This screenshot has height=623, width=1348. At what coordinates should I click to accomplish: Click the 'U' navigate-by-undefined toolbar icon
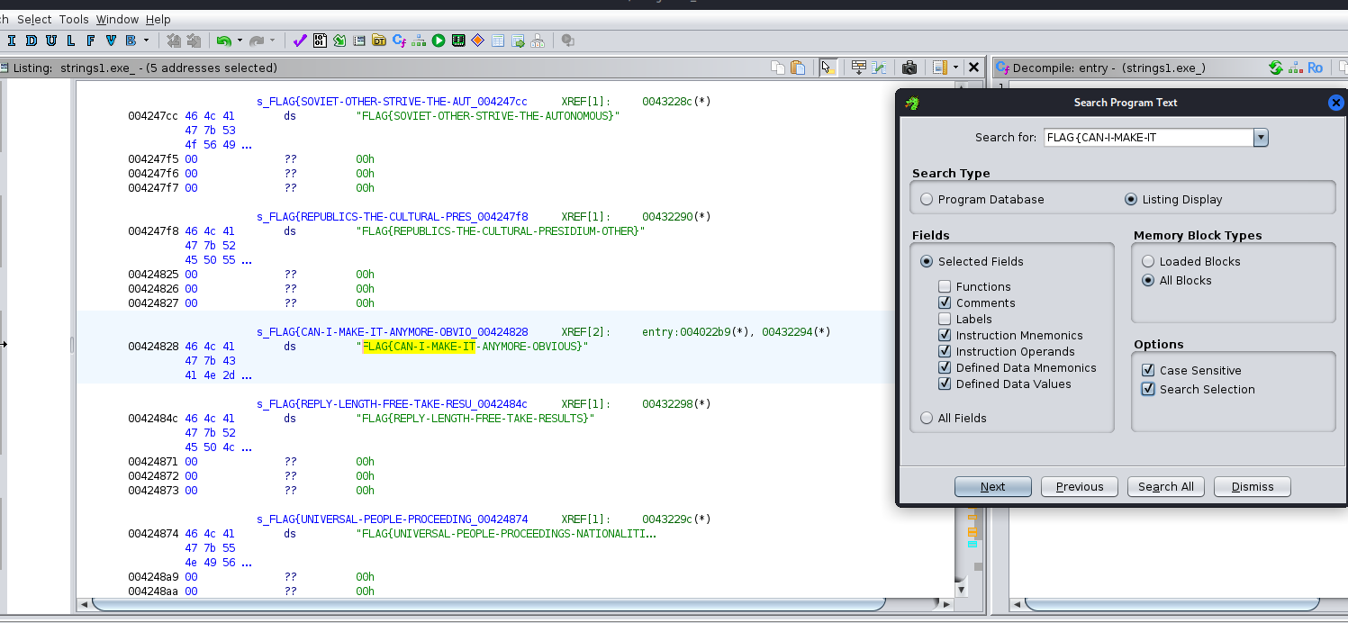point(51,41)
